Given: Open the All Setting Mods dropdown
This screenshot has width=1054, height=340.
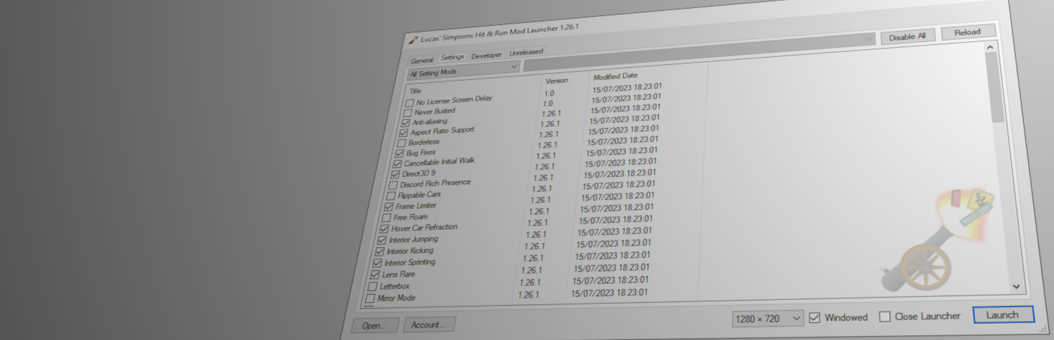Looking at the screenshot, I should tap(463, 70).
